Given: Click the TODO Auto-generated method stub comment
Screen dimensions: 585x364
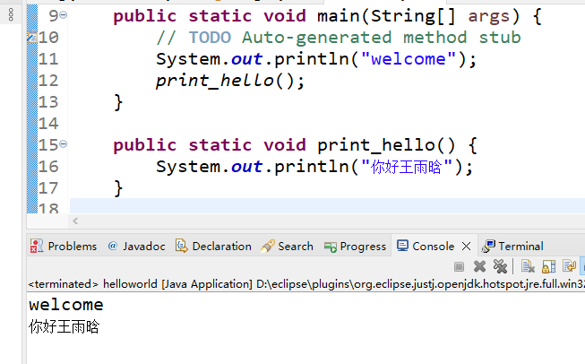Looking at the screenshot, I should point(339,38).
